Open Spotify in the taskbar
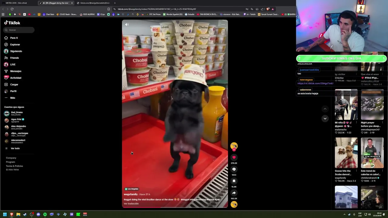Image resolution: width=388 pixels, height=218 pixels. point(45,214)
